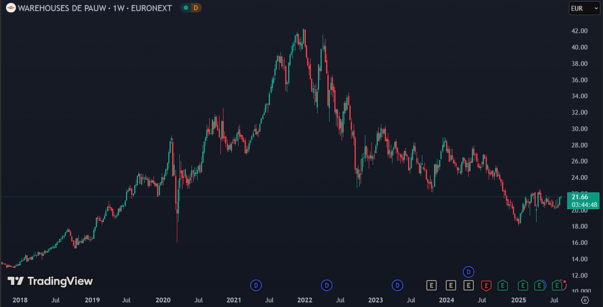
Task: Click the 32.00 price axis label
Action: (x=580, y=113)
